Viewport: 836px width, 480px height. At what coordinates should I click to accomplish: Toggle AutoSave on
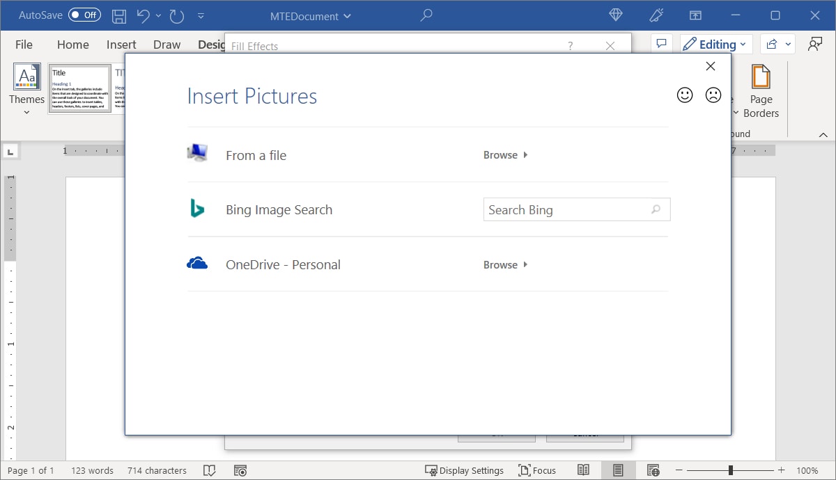point(84,15)
